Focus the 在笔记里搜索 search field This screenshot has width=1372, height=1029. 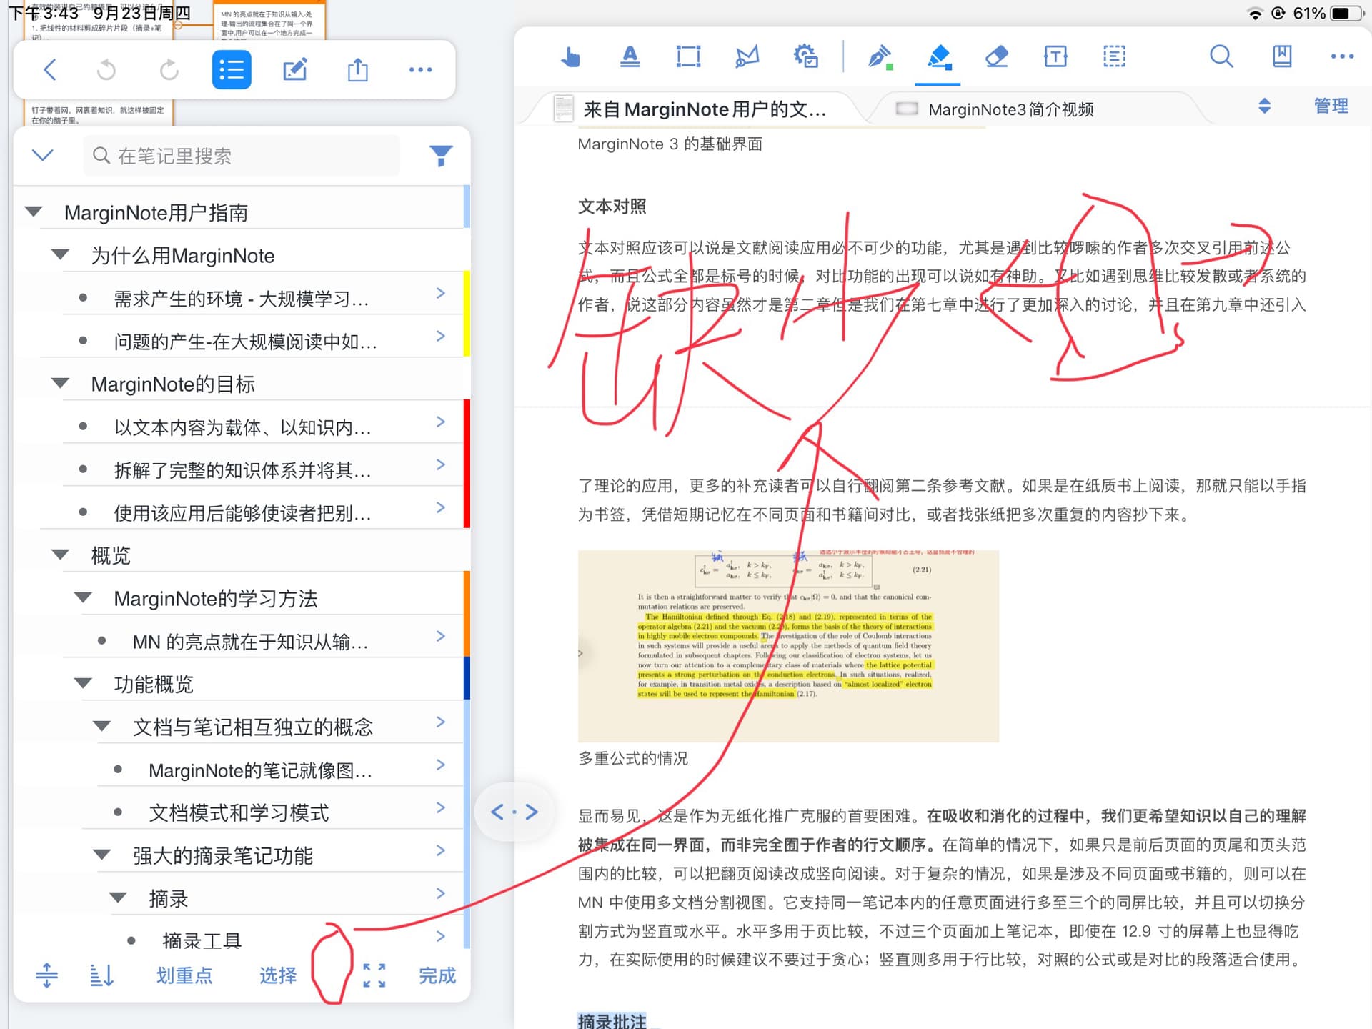242,156
